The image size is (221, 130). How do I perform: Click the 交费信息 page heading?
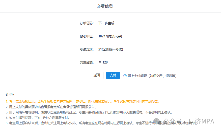pos(105,6)
